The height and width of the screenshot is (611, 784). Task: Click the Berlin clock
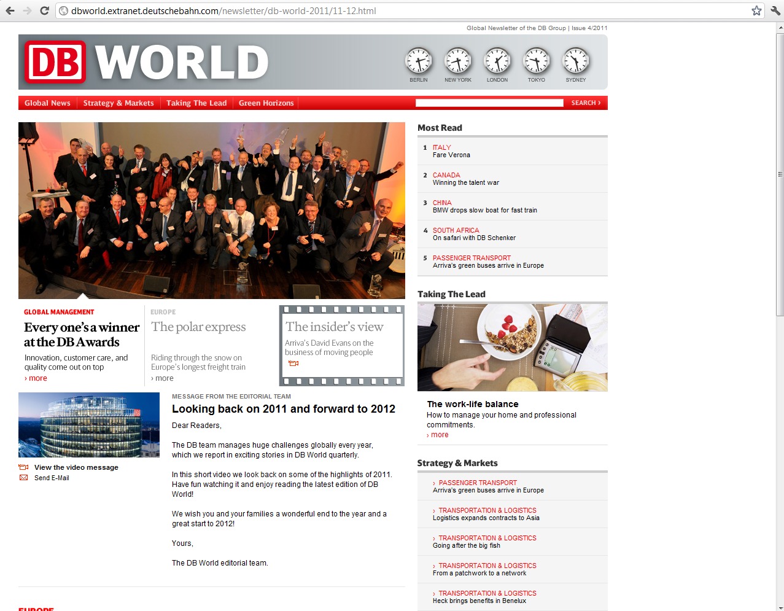click(x=419, y=61)
